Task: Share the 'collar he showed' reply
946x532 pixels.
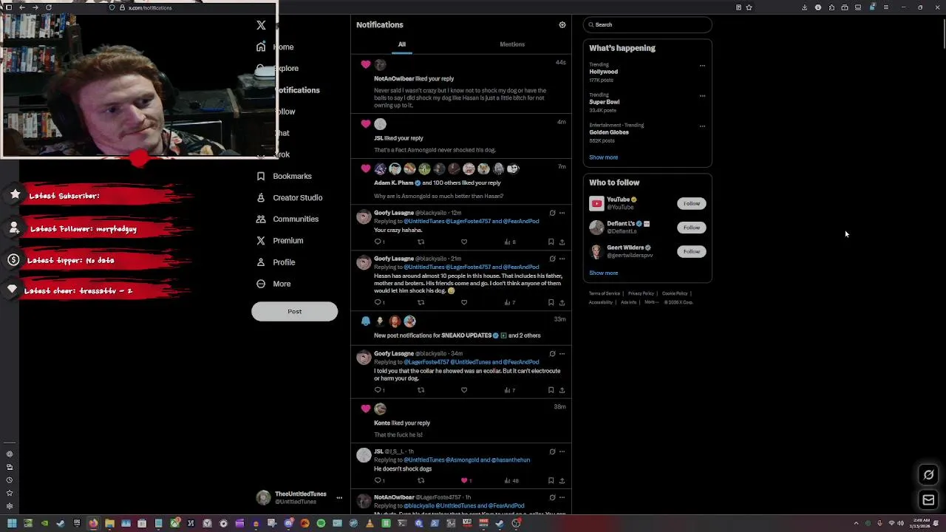Action: 562,390
